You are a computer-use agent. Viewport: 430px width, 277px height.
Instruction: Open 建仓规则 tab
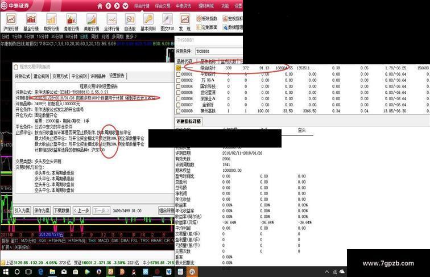41,76
